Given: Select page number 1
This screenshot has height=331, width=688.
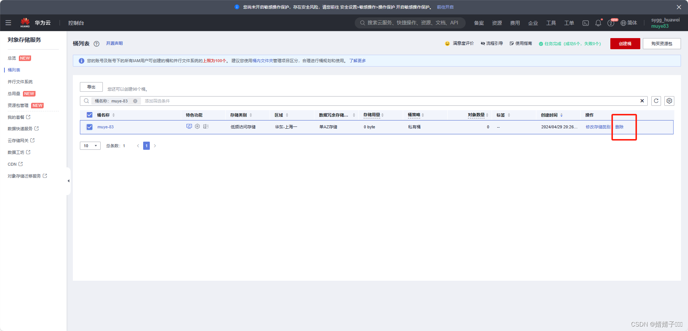Looking at the screenshot, I should tap(146, 146).
